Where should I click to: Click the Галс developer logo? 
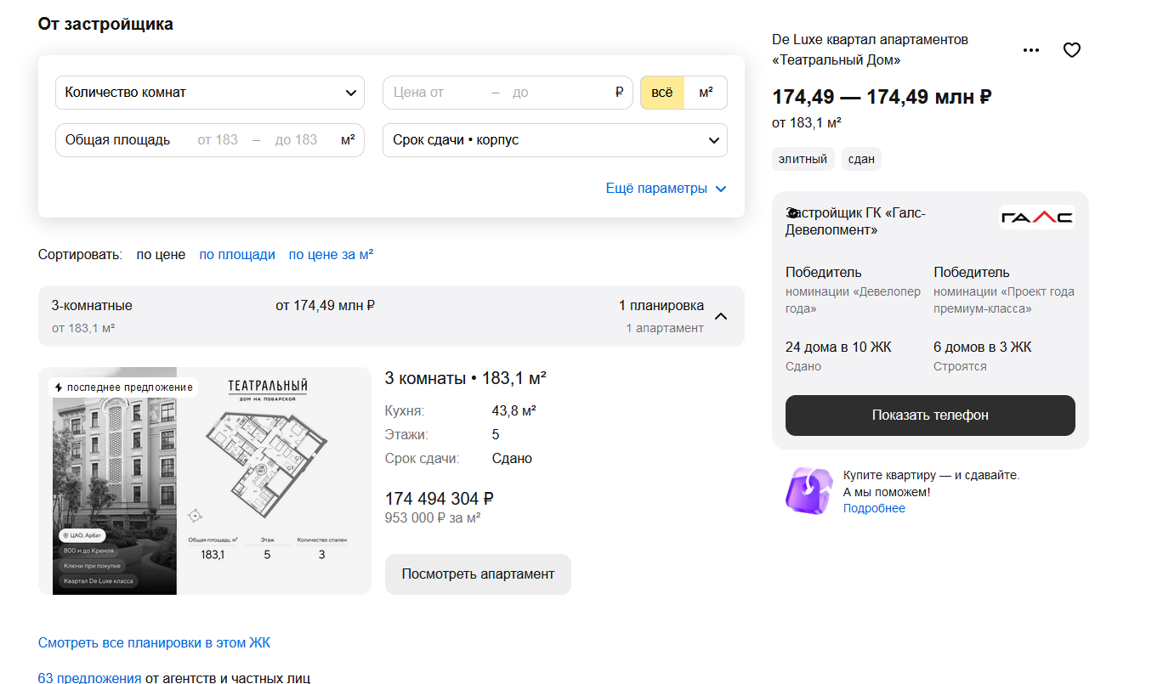point(1035,218)
